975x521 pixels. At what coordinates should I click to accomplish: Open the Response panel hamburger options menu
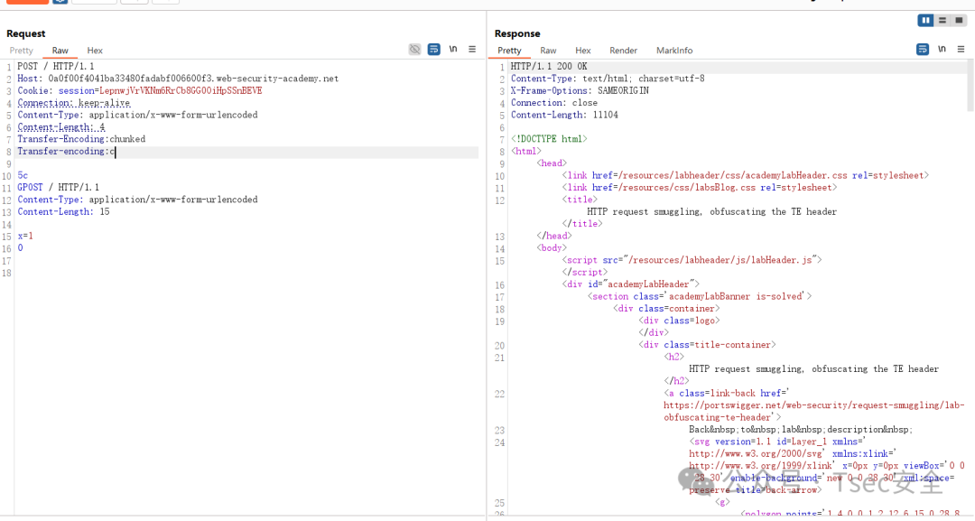[961, 49]
